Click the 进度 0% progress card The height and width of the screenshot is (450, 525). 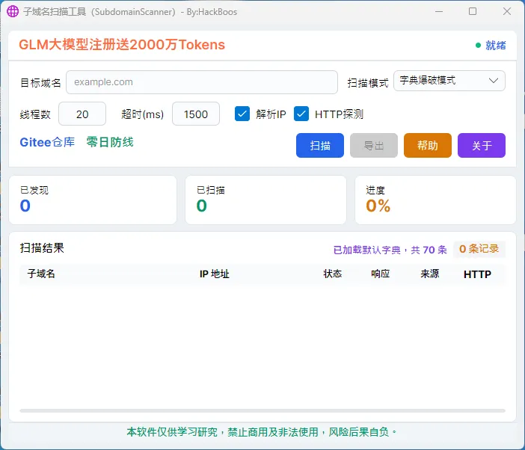pyautogui.click(x=435, y=200)
